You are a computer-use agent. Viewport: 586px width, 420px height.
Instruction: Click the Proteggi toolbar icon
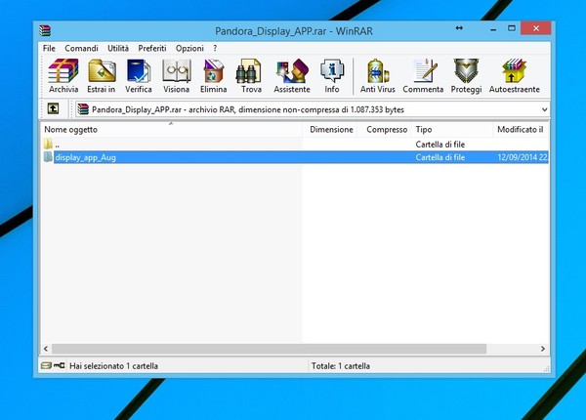[x=466, y=76]
